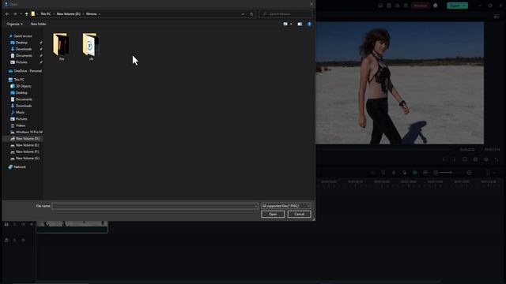Select This PC in the navigation pane
506x284 pixels.
tap(19, 80)
